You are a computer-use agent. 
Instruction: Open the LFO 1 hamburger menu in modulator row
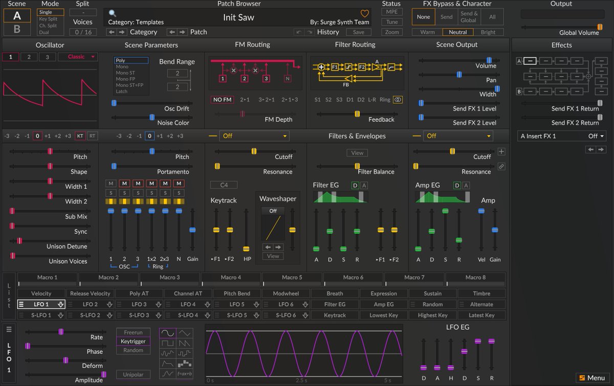[21, 304]
